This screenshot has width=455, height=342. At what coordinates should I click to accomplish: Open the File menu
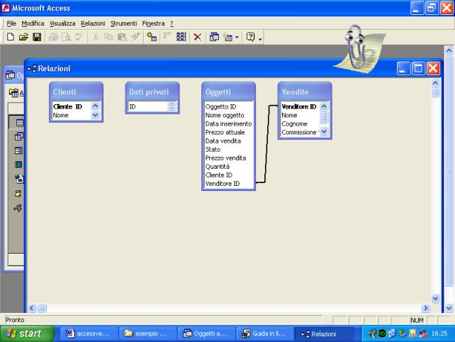click(x=11, y=23)
